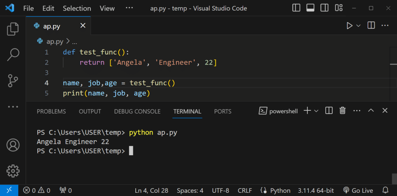Close the terminal panel

click(x=385, y=111)
